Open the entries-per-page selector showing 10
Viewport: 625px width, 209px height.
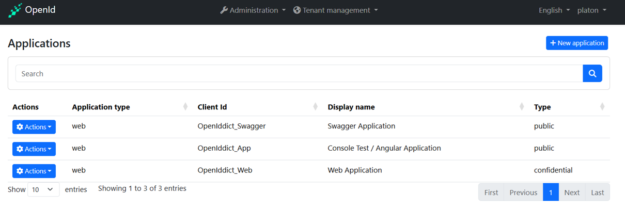(43, 189)
